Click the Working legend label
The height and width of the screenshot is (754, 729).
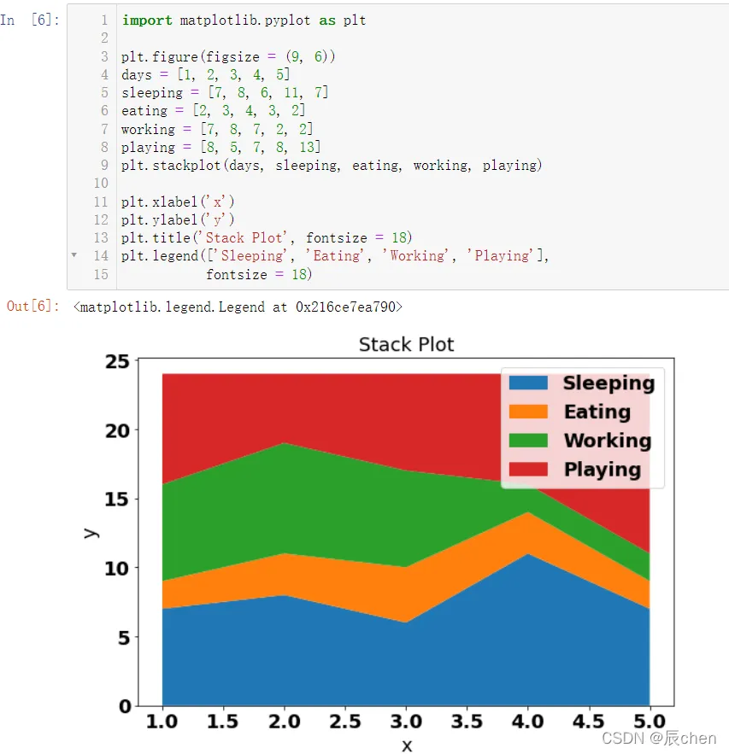[x=608, y=441]
